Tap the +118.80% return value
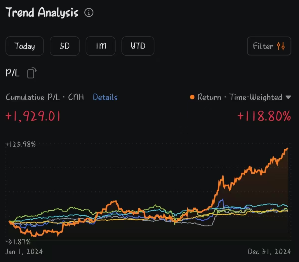299x262 pixels. tap(264, 116)
